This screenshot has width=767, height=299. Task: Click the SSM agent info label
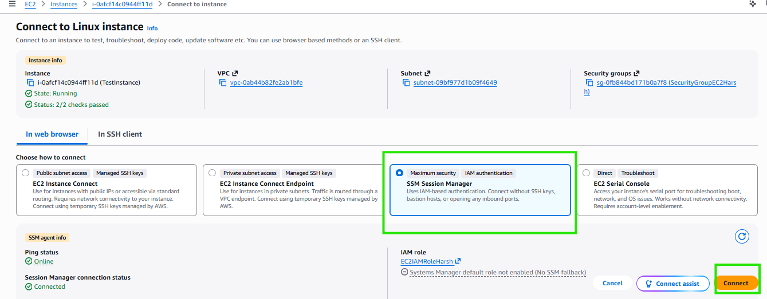click(x=48, y=237)
